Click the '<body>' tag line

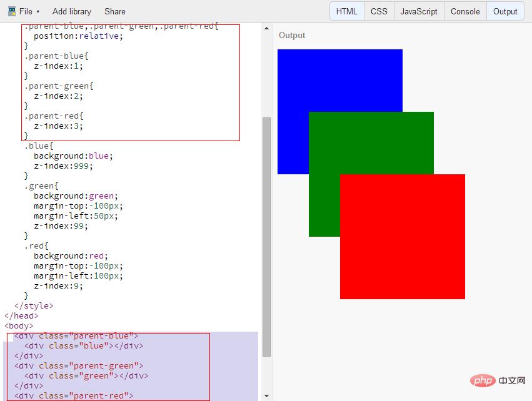pos(19,326)
